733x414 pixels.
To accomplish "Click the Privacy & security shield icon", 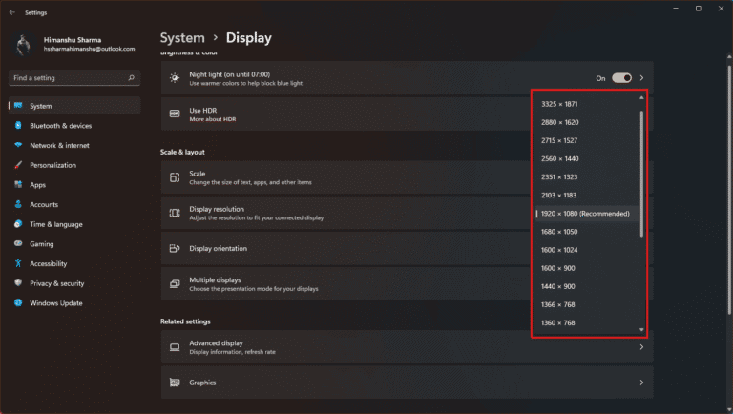I will point(18,283).
